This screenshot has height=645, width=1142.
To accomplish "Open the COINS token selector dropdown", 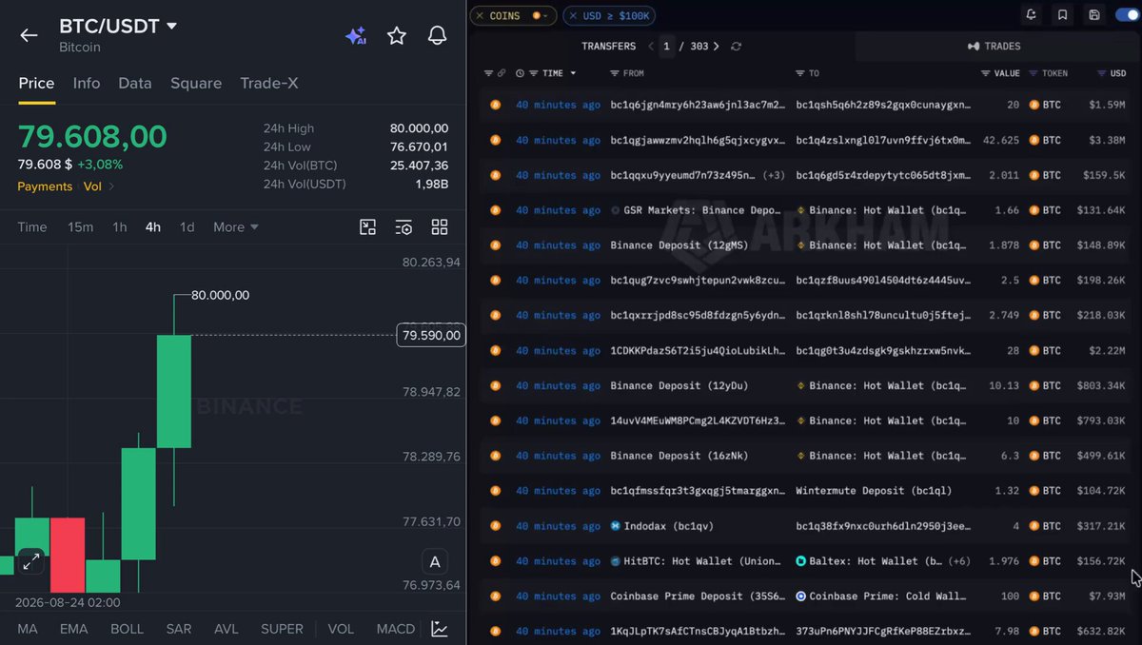I will tap(541, 16).
